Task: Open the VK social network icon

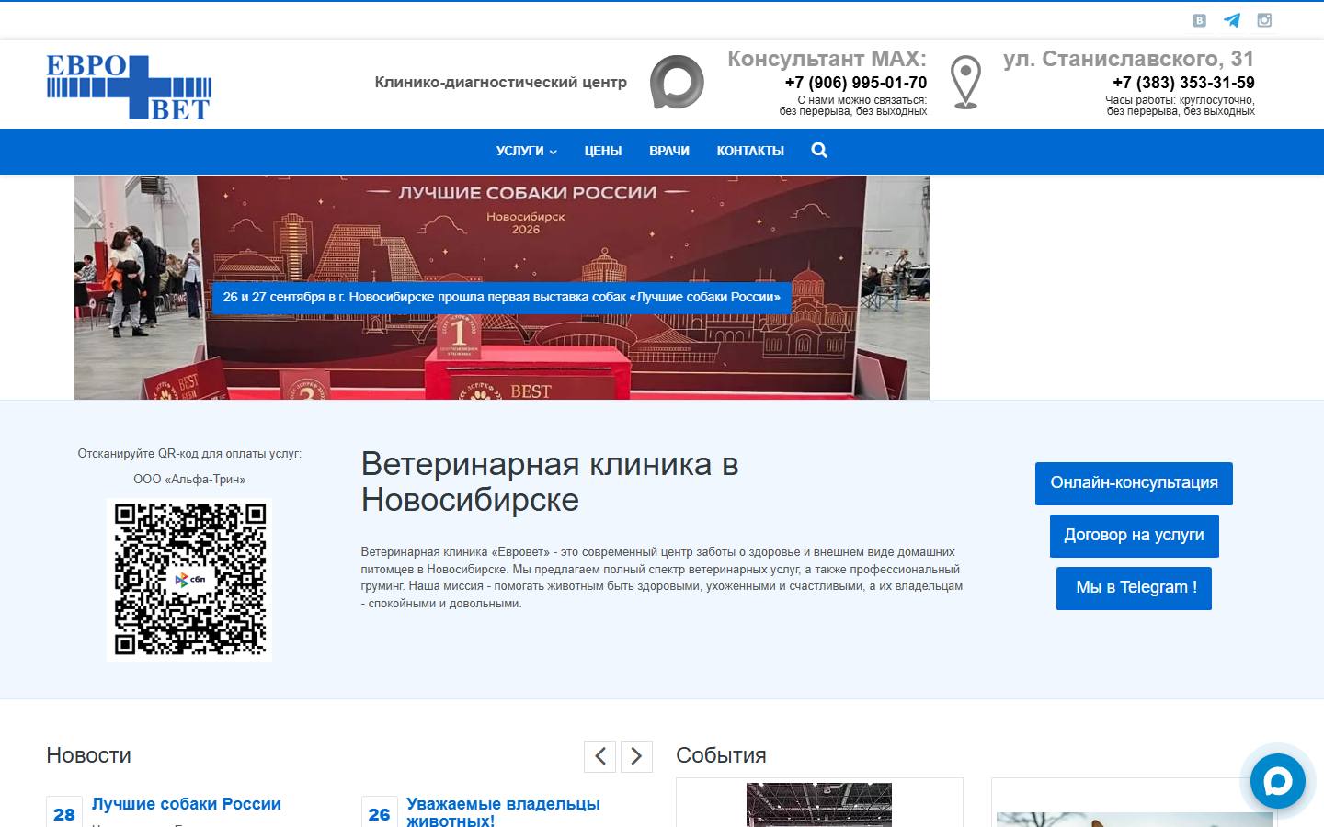Action: [x=1199, y=20]
